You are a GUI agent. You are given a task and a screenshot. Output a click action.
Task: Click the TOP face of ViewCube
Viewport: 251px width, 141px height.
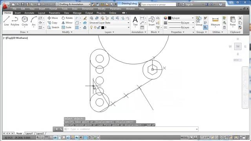pos(238,47)
